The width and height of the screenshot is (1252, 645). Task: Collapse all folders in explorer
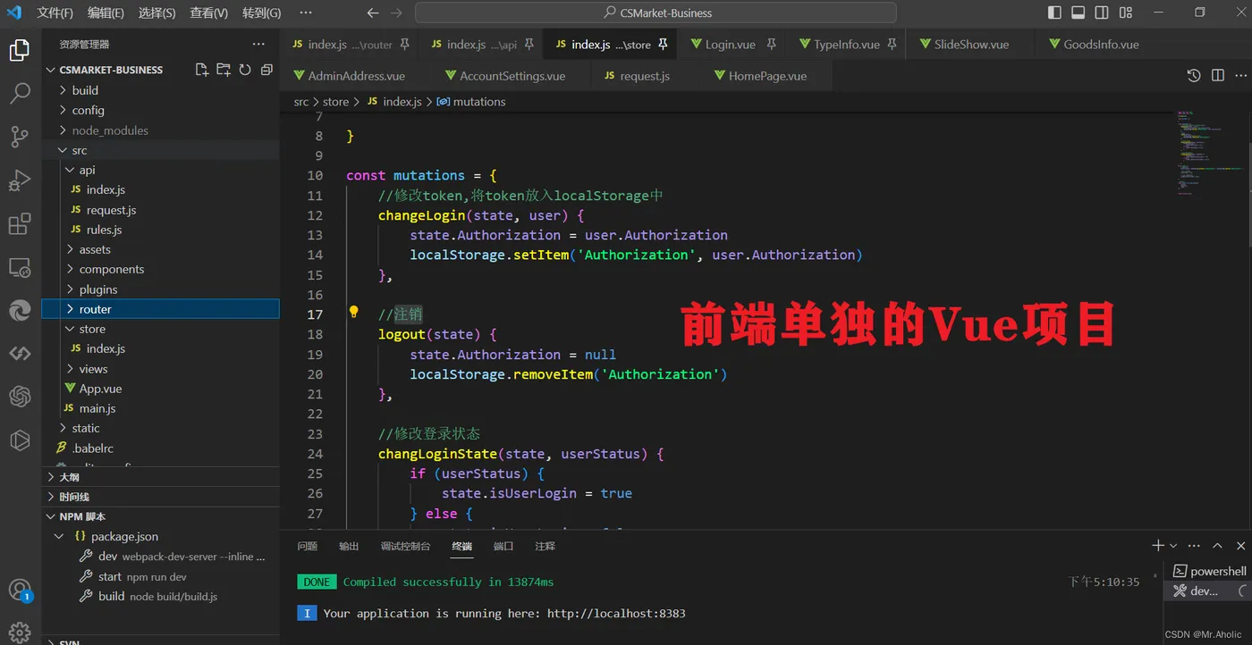click(x=266, y=70)
